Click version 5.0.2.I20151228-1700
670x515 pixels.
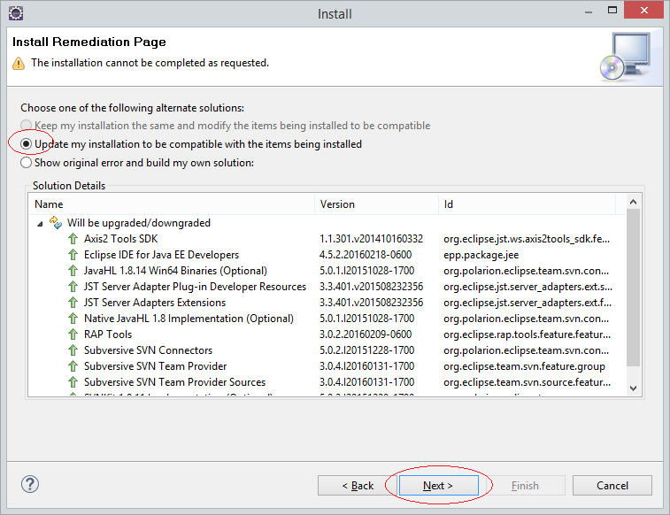click(366, 350)
